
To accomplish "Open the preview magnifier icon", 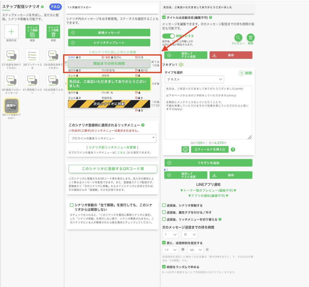I will pos(238,37).
